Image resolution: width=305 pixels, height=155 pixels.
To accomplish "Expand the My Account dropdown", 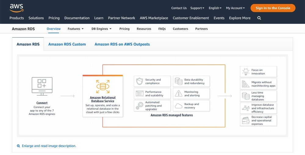I will 235,8.
